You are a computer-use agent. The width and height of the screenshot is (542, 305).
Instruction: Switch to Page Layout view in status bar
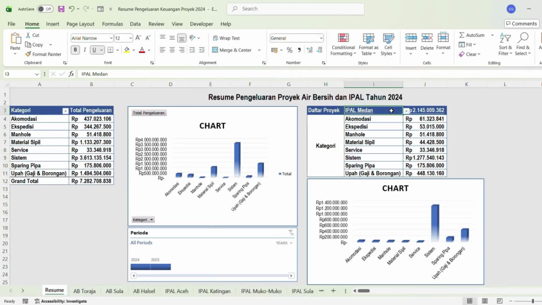tap(485, 301)
